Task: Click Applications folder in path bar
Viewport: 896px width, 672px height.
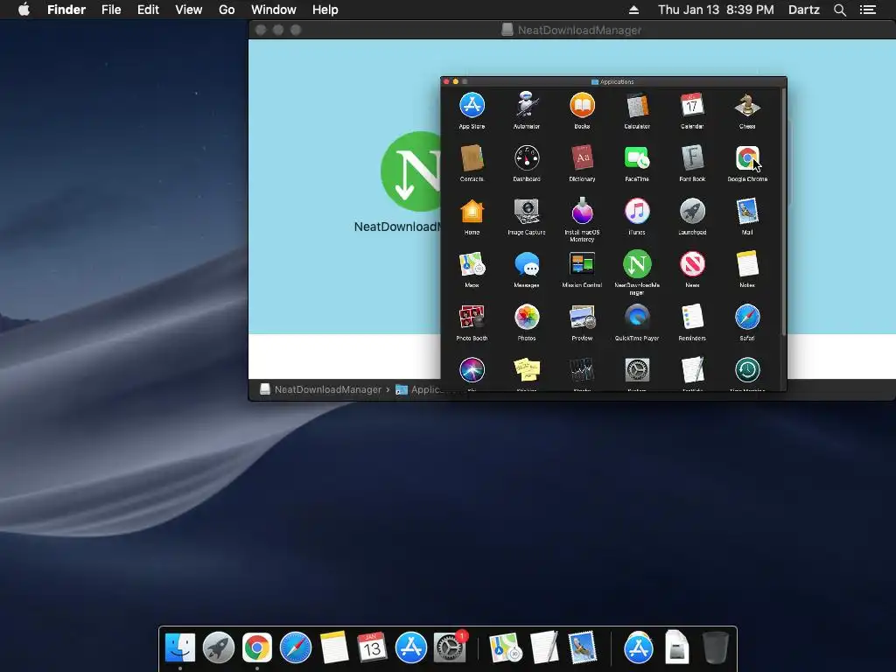Action: click(x=418, y=389)
